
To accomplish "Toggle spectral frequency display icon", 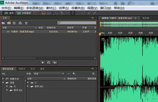I will [x=43, y=13].
